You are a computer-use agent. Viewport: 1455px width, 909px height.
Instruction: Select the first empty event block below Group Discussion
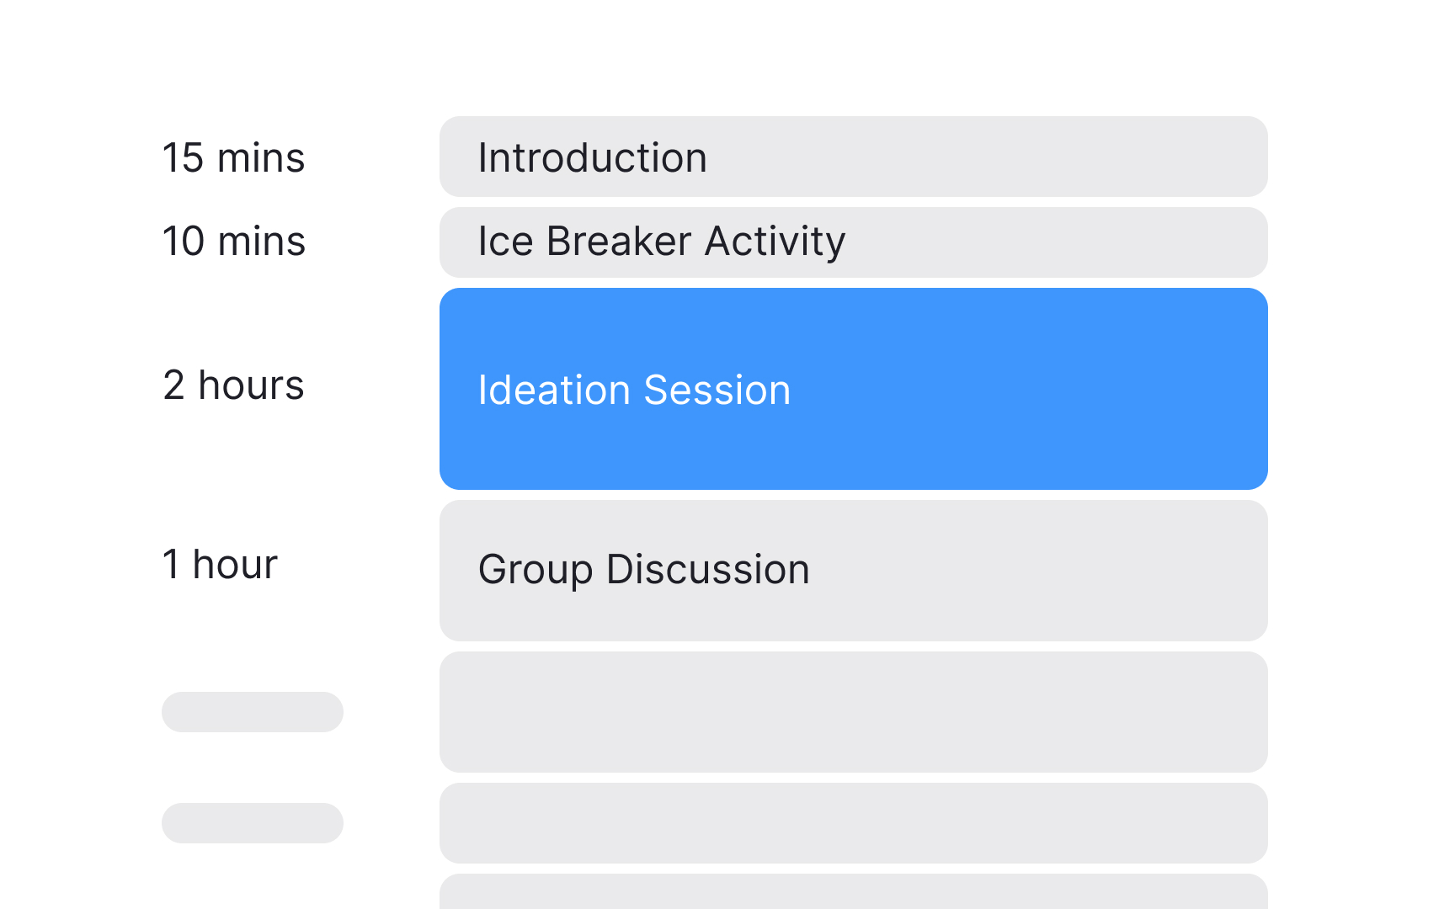[x=853, y=712]
